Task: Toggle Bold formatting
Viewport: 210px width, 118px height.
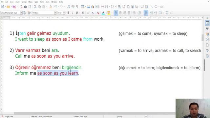Action: click(68, 13)
